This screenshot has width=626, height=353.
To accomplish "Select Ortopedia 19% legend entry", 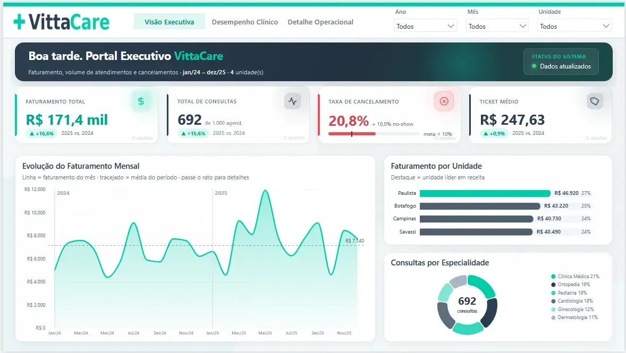I will (571, 285).
